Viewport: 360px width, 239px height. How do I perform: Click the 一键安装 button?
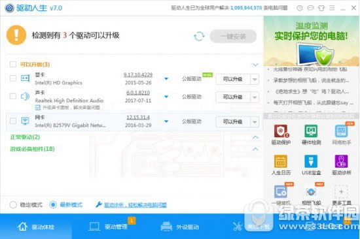tap(233, 36)
